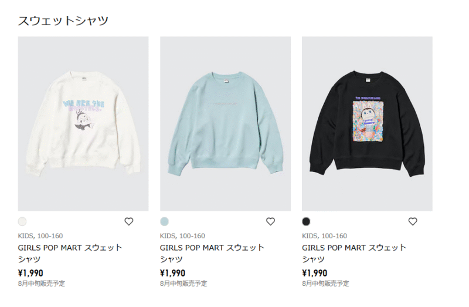Open the black sweatshirt product image
The height and width of the screenshot is (307, 469).
(367, 124)
